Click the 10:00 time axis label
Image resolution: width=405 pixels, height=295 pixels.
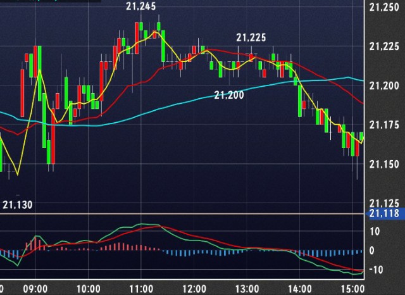tap(89, 289)
